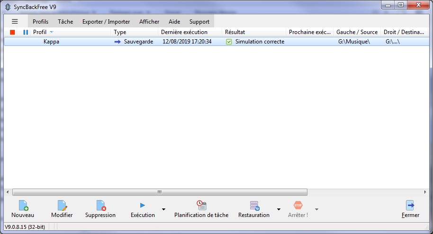The height and width of the screenshot is (234, 433).
Task: Sort by Gauche / Source column header
Action: pos(357,32)
